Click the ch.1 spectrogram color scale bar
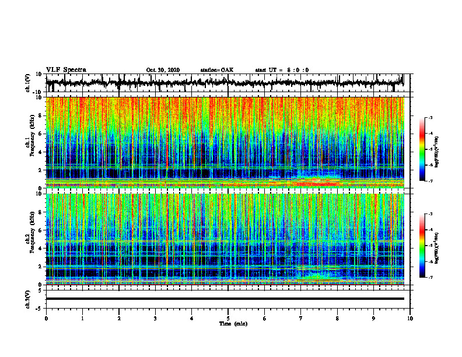Image resolution: width=462 pixels, height=357 pixels. tap(422, 149)
